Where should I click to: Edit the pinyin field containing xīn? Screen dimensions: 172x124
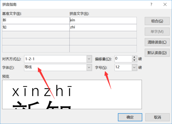pos(103,21)
